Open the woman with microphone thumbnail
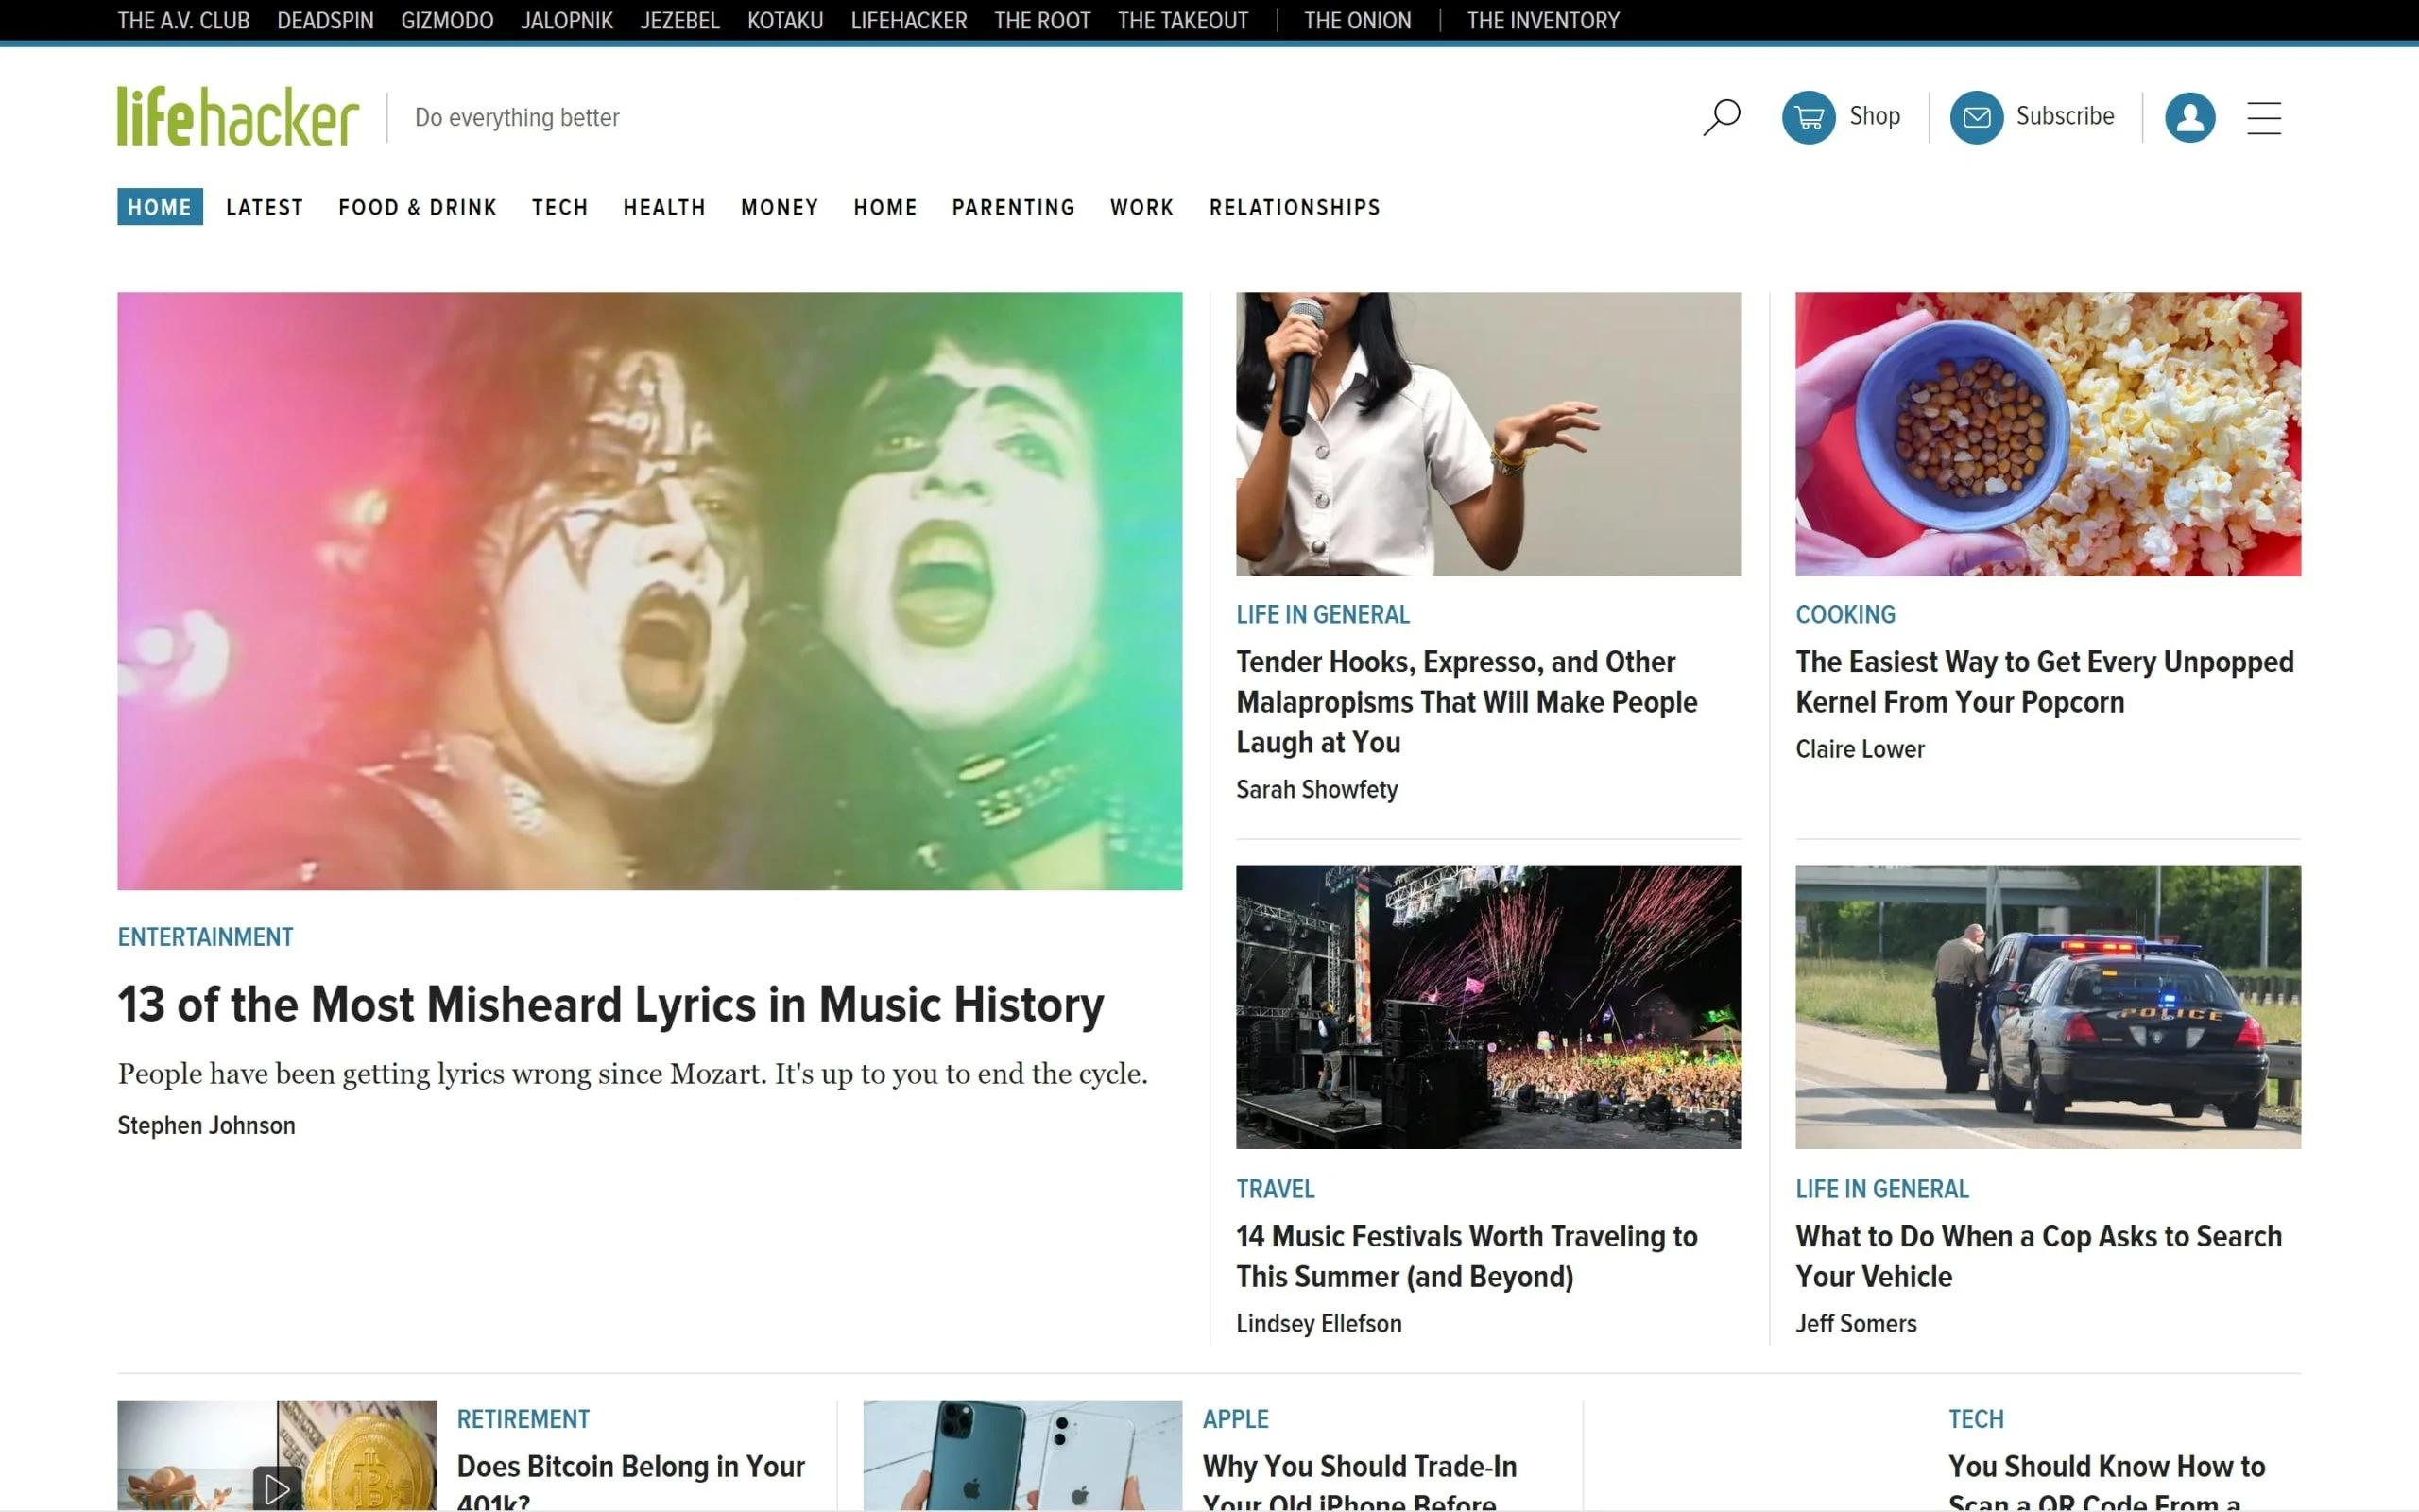This screenshot has height=1512, width=2419. [x=1488, y=434]
